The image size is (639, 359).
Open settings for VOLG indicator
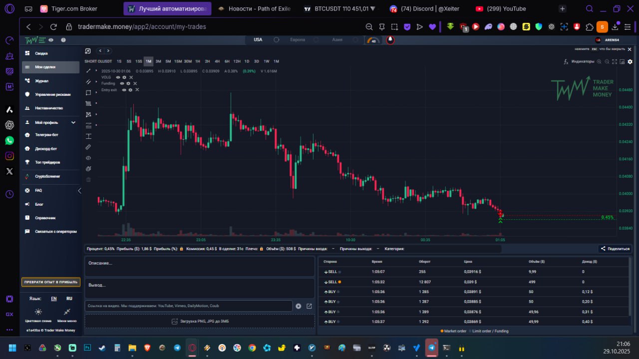(x=124, y=77)
